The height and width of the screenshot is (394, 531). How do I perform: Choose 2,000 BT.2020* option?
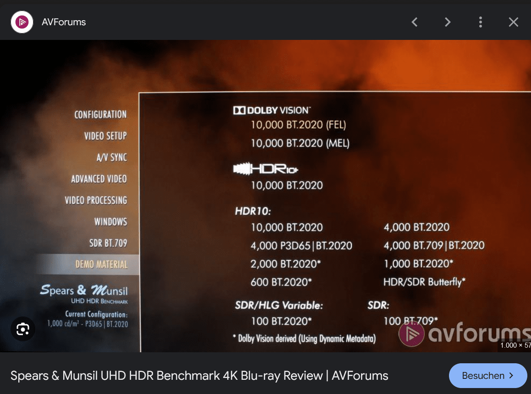[x=285, y=264]
